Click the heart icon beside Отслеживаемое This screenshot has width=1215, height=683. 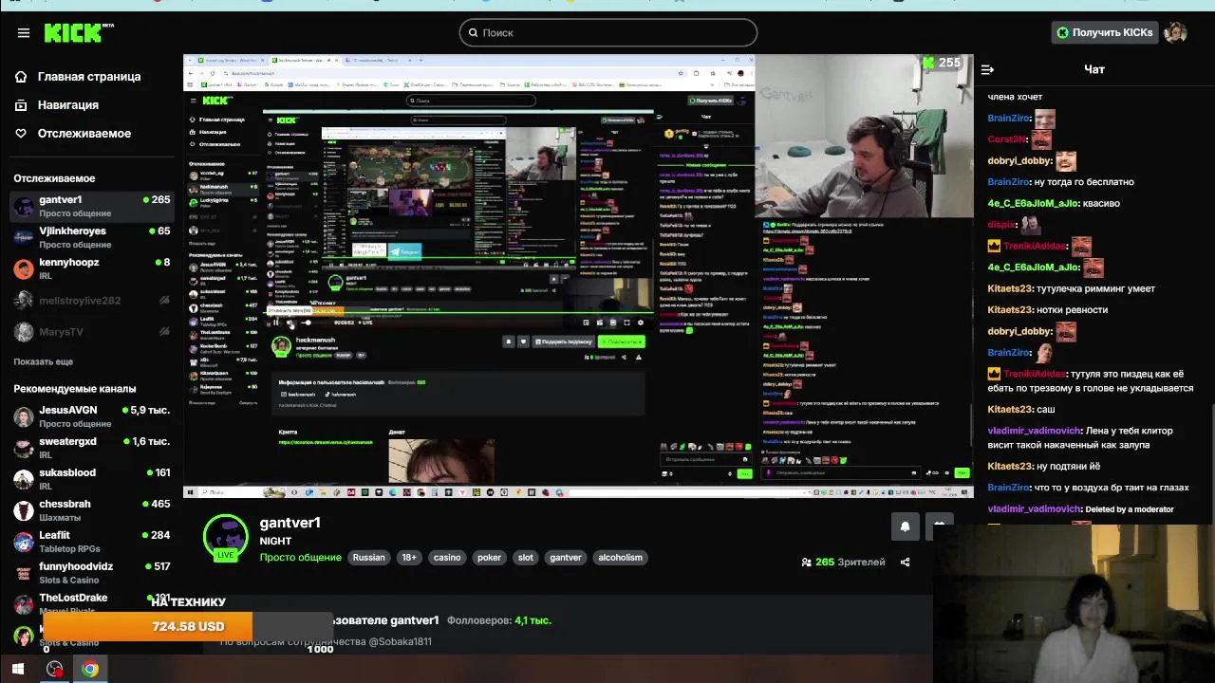pos(21,133)
